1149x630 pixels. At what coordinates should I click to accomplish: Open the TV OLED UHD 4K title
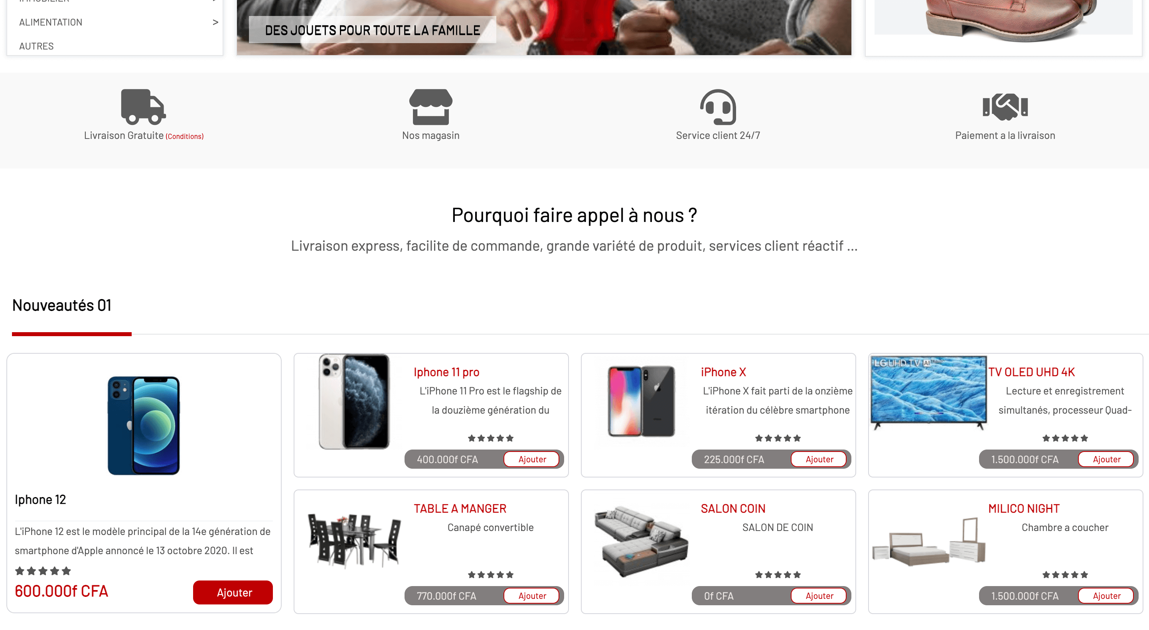(x=1031, y=372)
